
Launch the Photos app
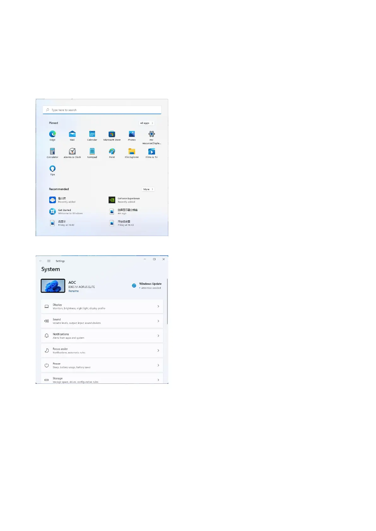(x=132, y=134)
